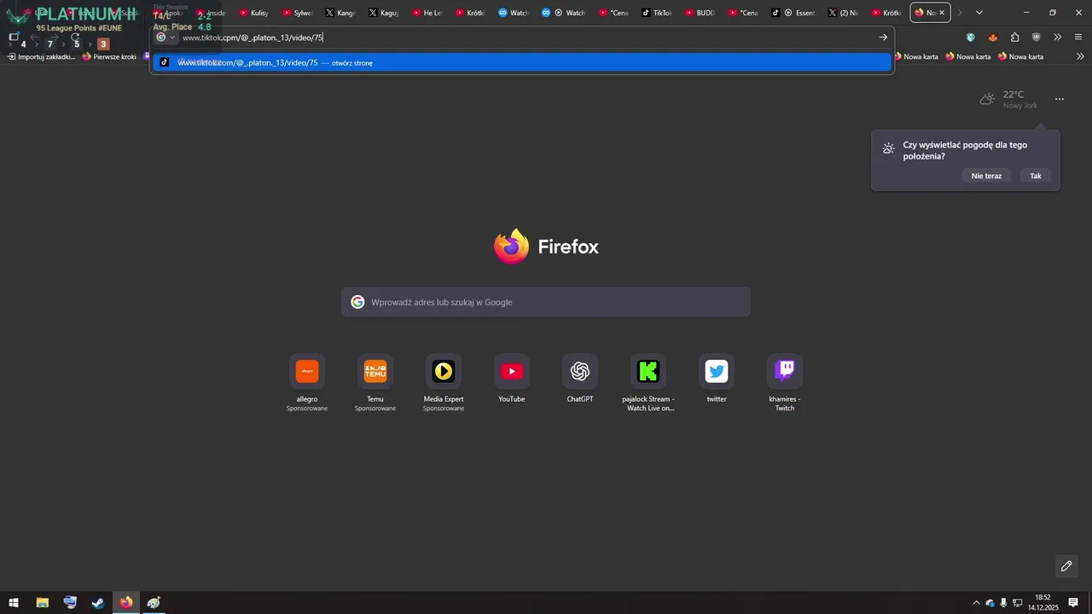Open File Explorer from the taskbar
Image resolution: width=1092 pixels, height=614 pixels.
[x=42, y=603]
